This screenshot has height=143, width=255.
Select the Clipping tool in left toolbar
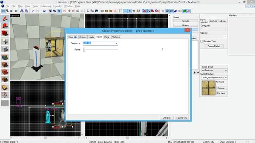pos(5,87)
